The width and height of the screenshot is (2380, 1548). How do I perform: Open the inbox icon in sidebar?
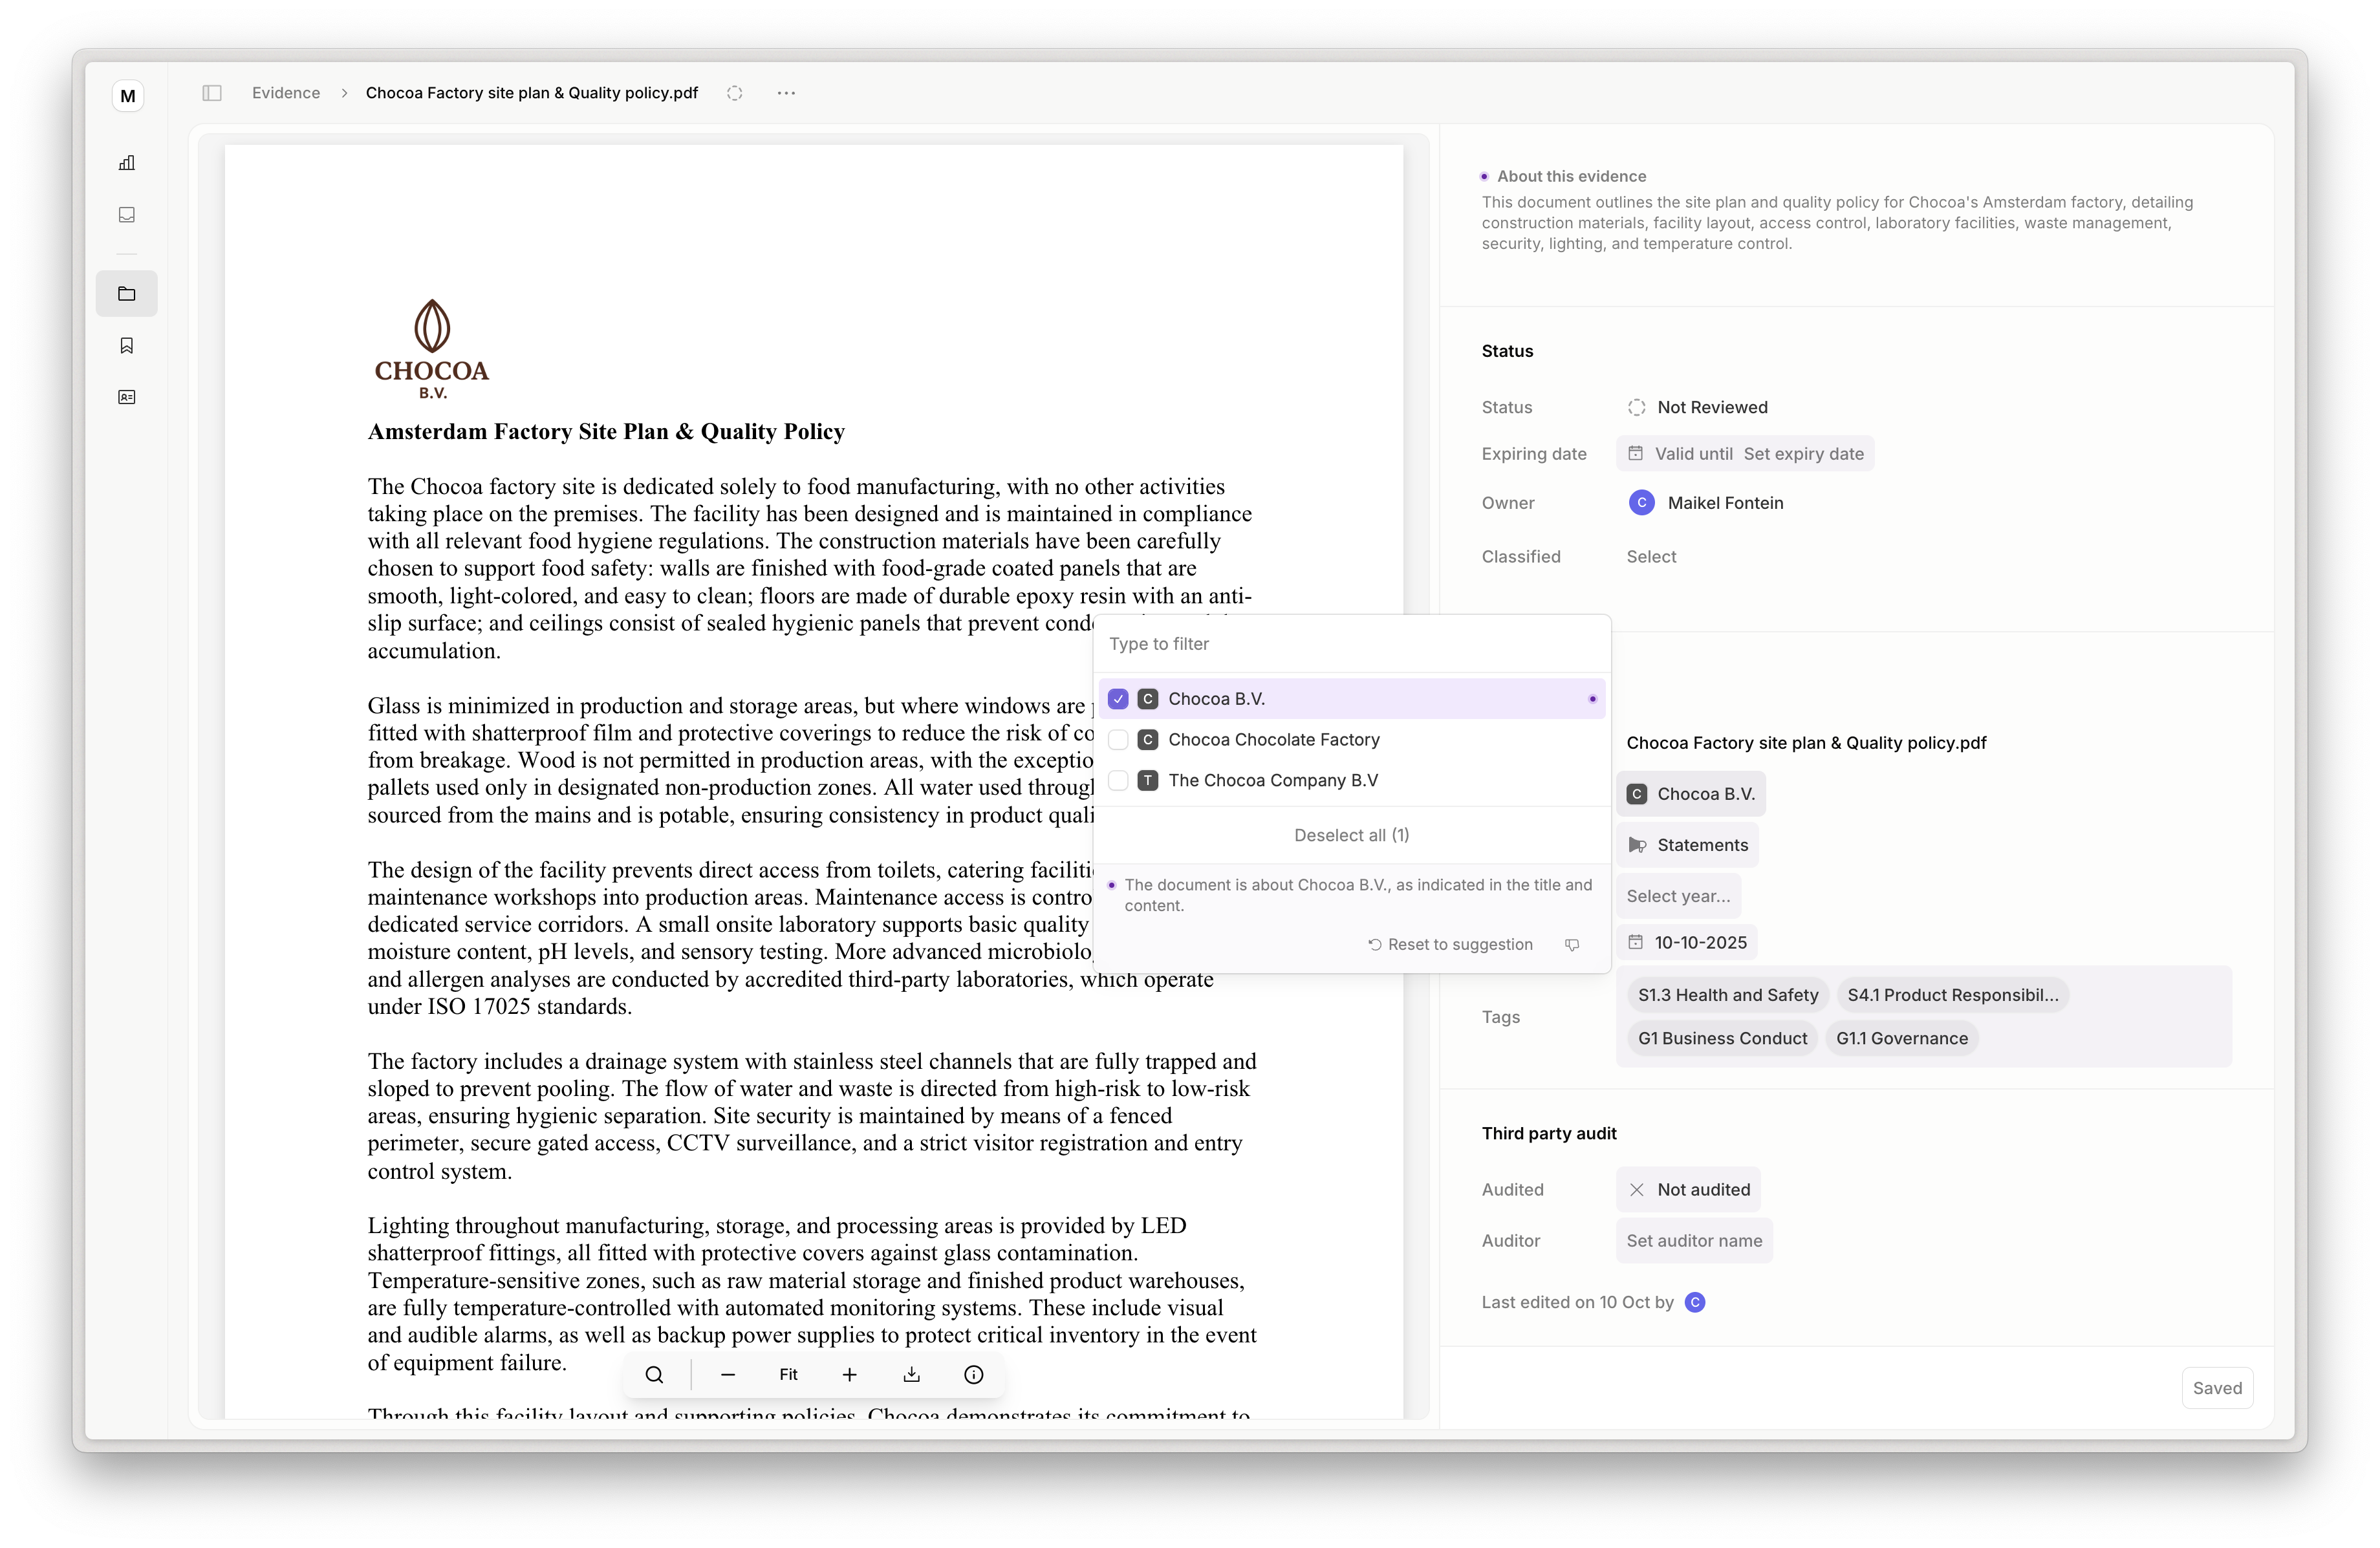pos(127,215)
